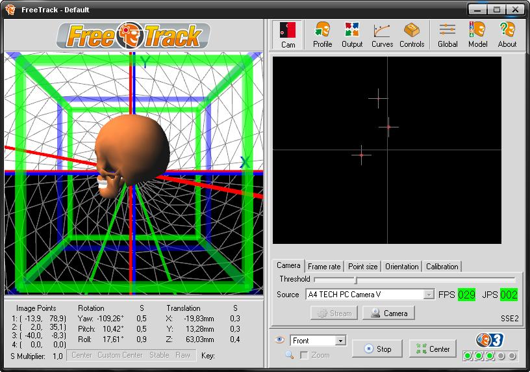The image size is (530, 372).
Task: Click the second green status LED
Action: coord(479,356)
